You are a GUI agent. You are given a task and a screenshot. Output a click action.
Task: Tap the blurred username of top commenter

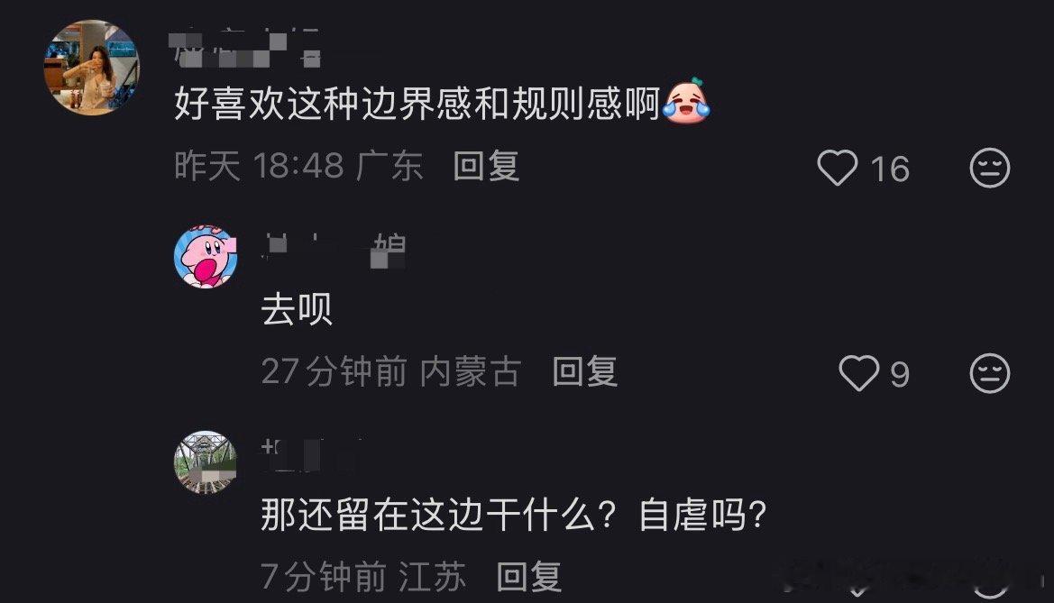coord(246,49)
